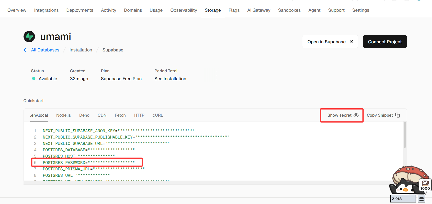This screenshot has width=432, height=204.
Task: Click the green Supabase lightning logo
Action: coord(29,37)
